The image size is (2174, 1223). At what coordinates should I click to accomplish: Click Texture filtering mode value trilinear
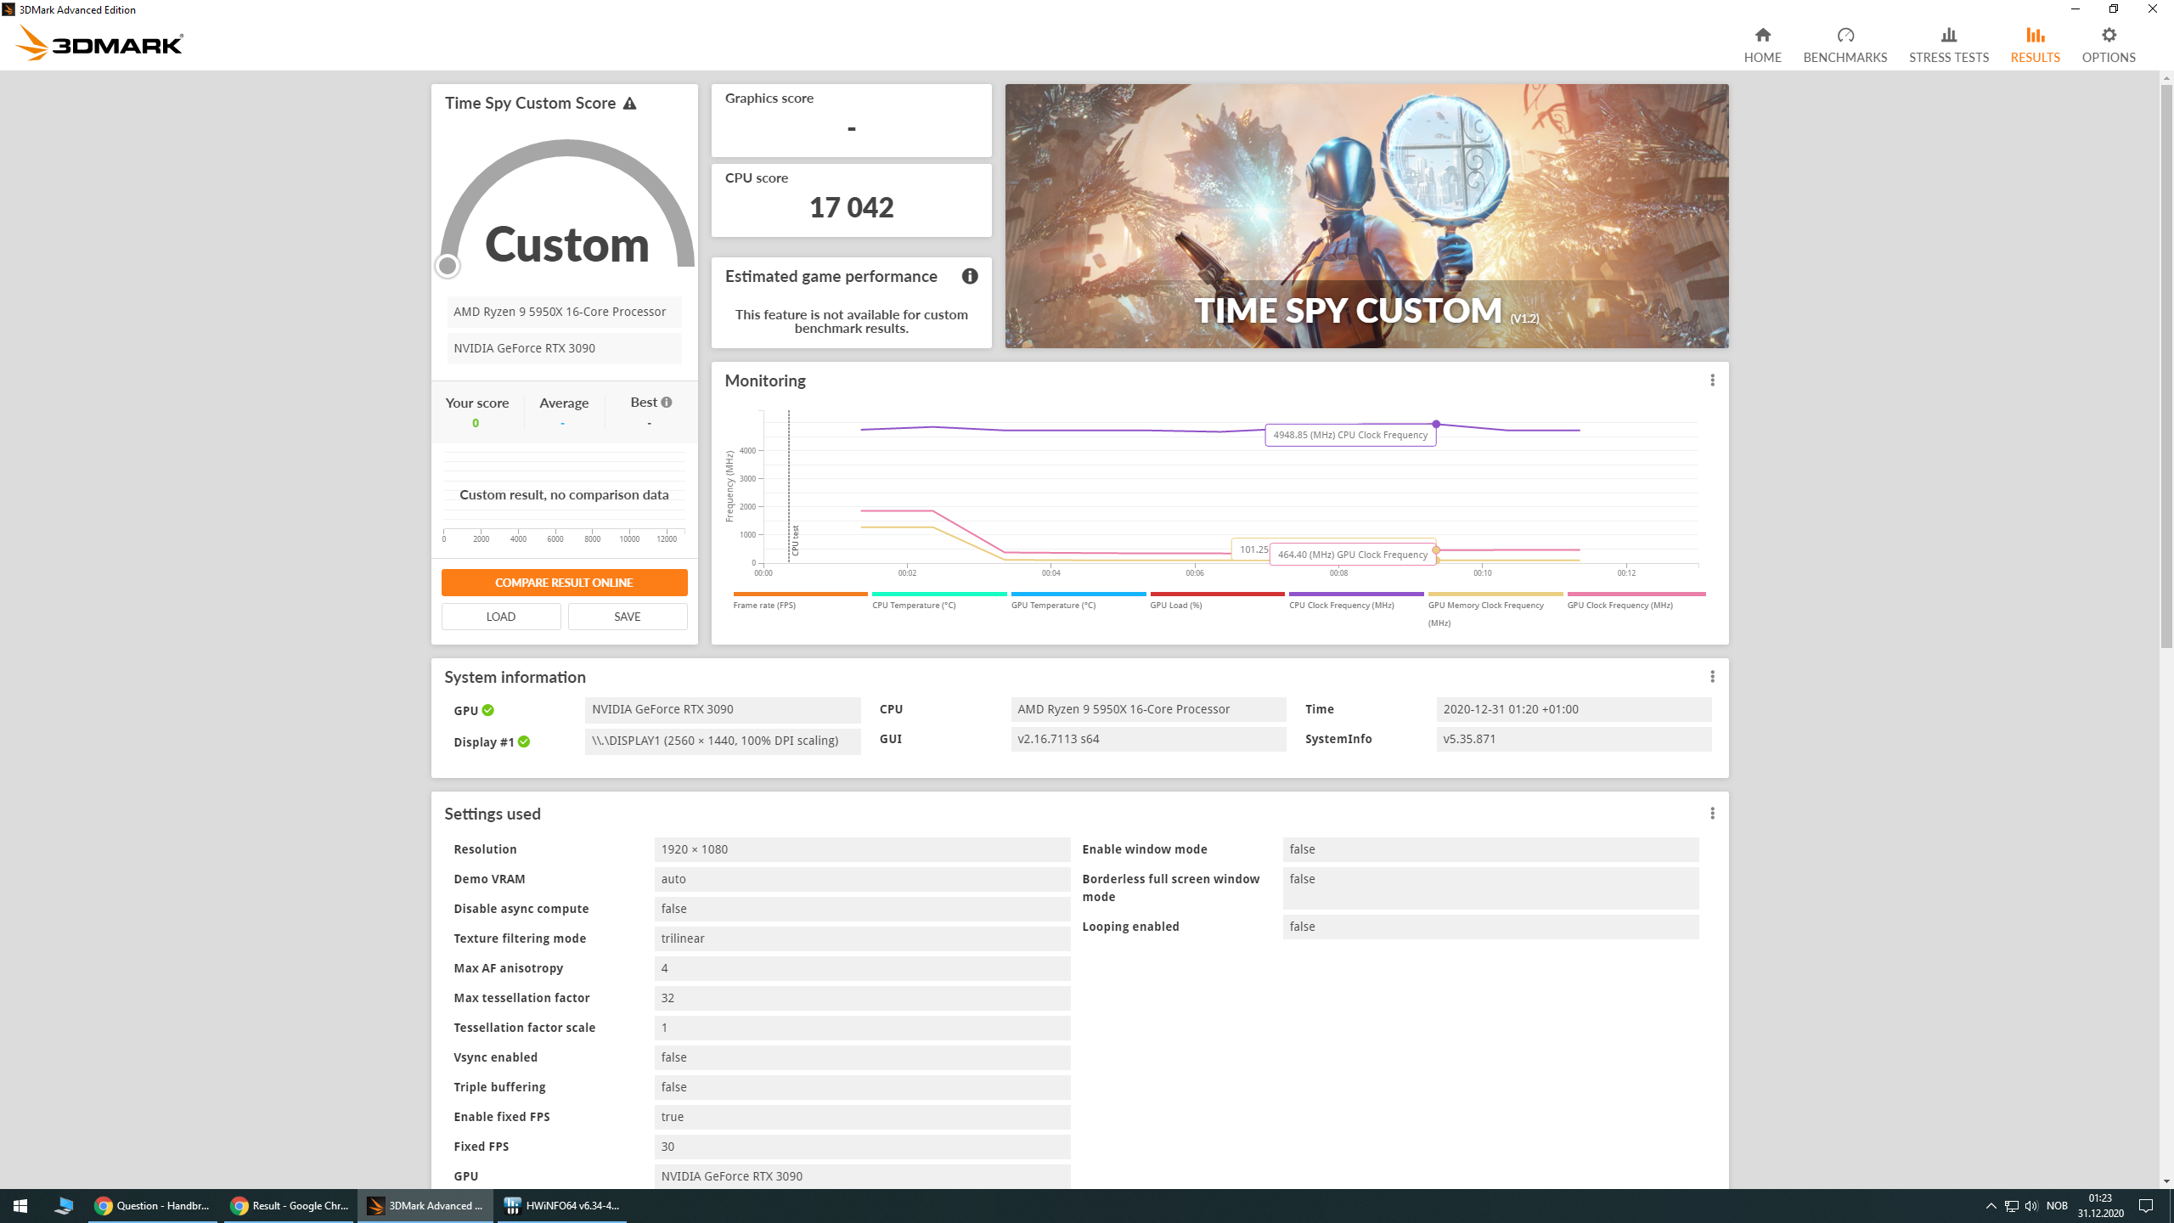pyautogui.click(x=862, y=938)
